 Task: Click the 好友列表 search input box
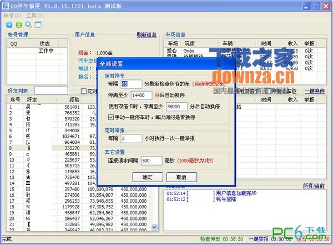[x=51, y=91]
